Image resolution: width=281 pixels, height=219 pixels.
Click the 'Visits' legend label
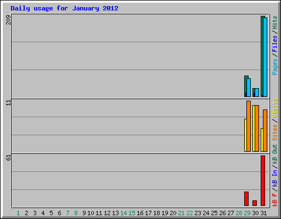tap(275, 108)
